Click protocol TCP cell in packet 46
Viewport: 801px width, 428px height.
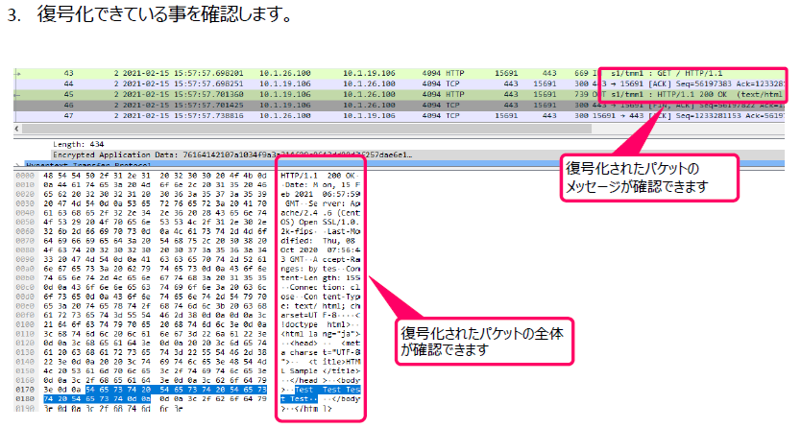pyautogui.click(x=452, y=106)
